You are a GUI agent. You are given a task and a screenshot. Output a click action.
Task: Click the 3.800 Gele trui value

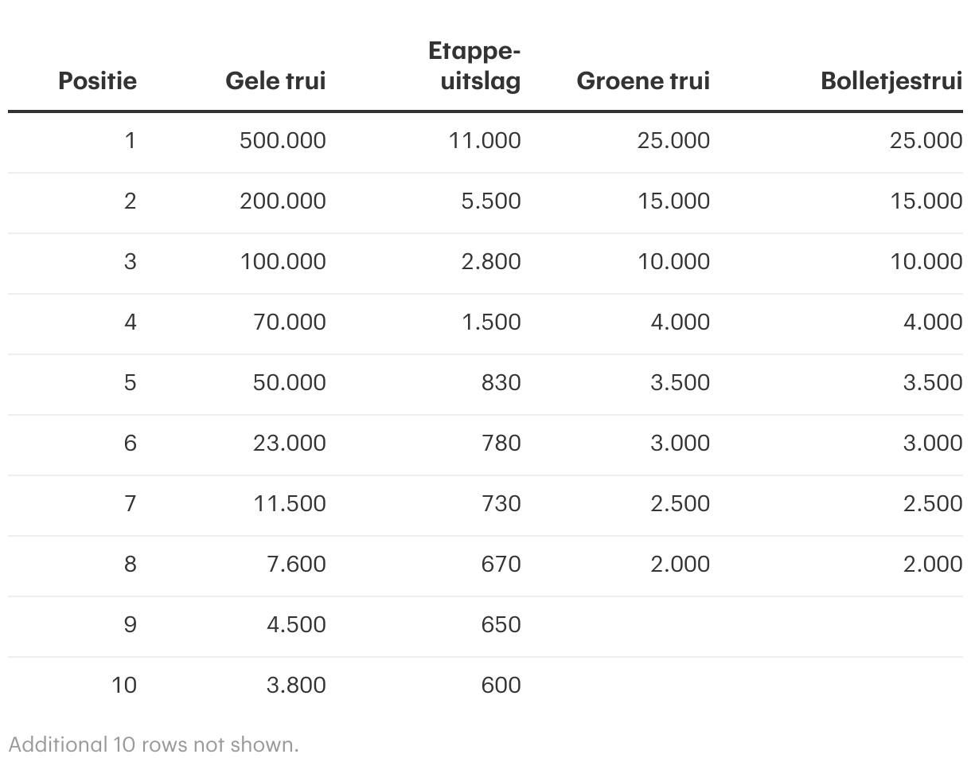pos(296,685)
